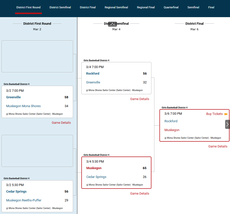
Task: Click the Muskegon Mona Shores team name
Action: pyautogui.click(x=23, y=106)
